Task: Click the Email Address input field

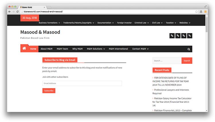Action: [x=82, y=83]
